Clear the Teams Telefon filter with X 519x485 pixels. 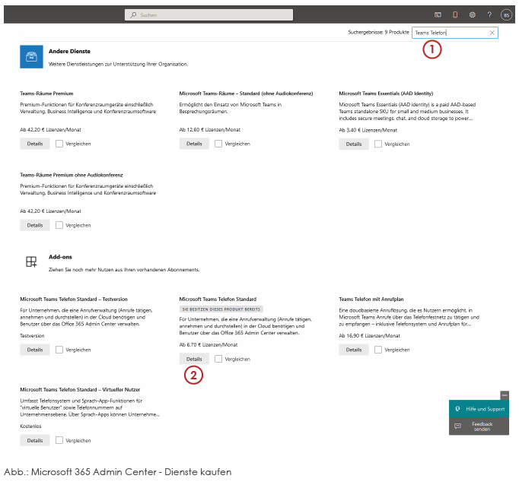point(492,33)
